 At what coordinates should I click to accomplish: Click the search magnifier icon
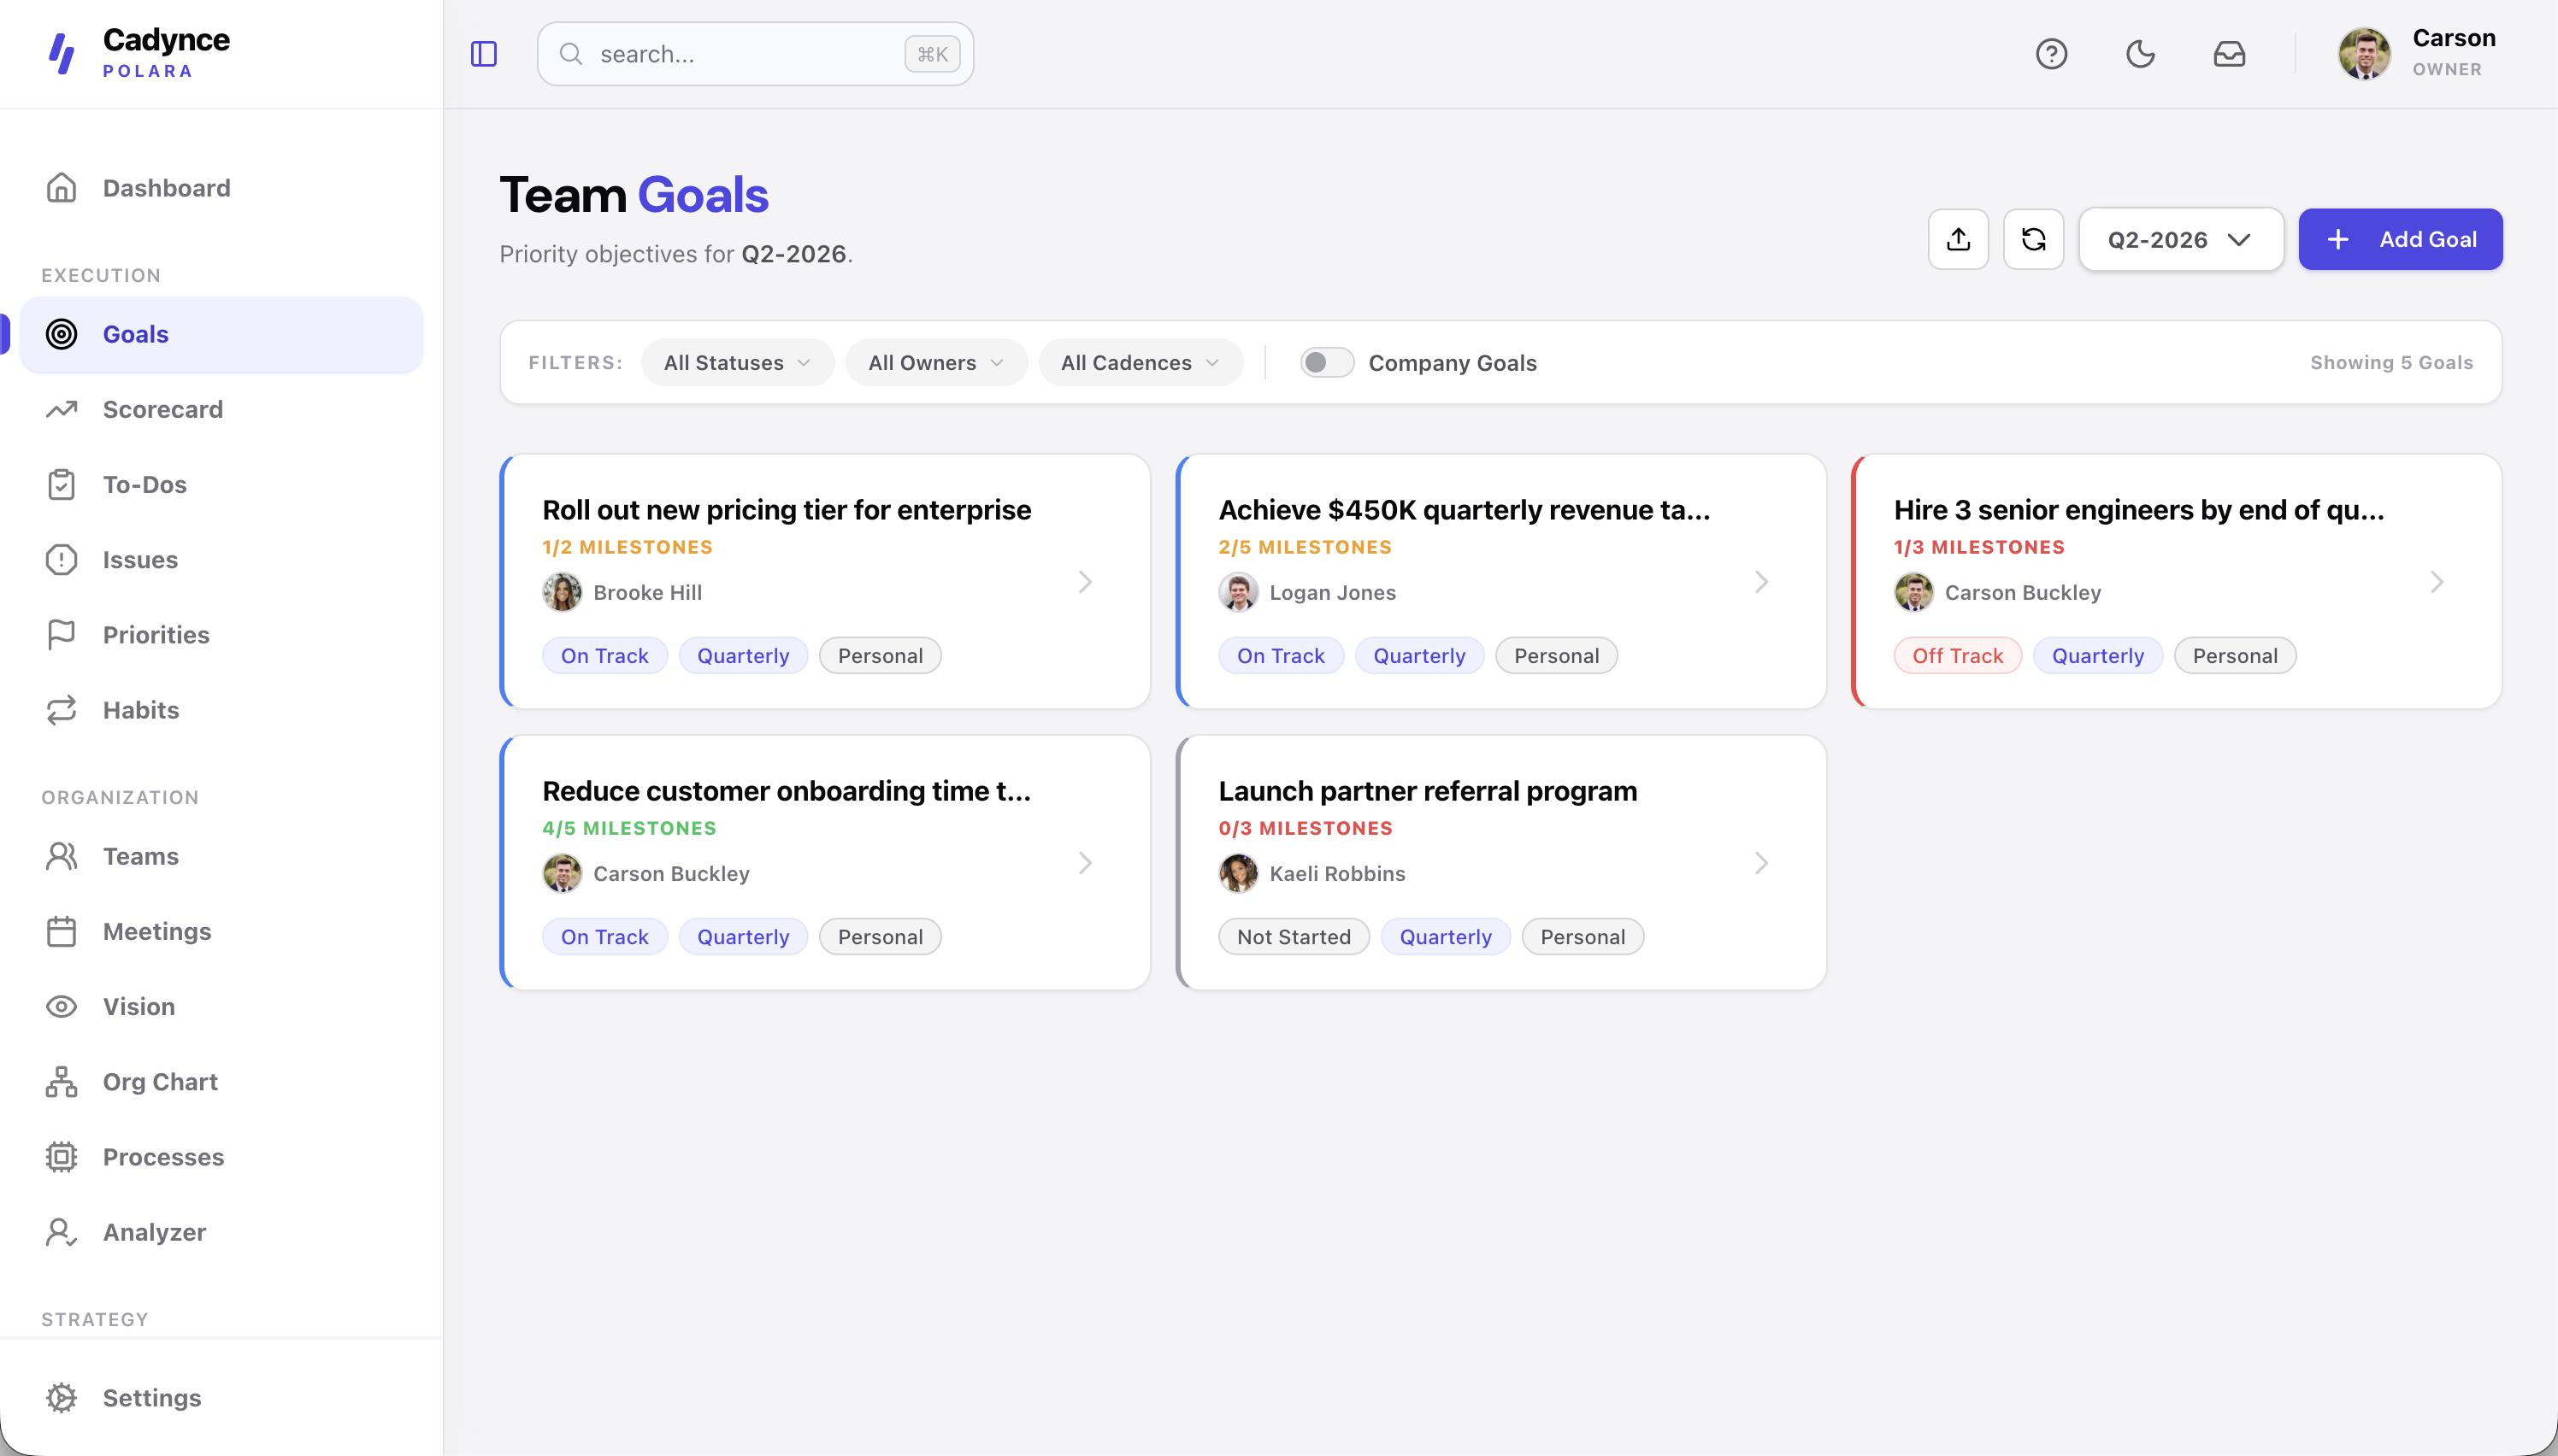571,54
